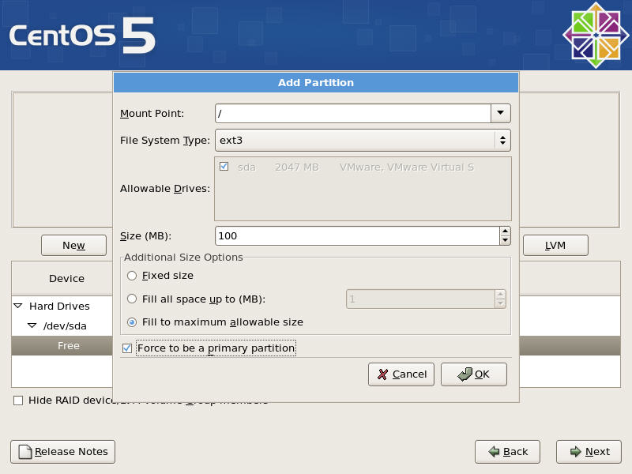Image resolution: width=632 pixels, height=474 pixels.
Task: Click the Next arrow icon
Action: click(x=576, y=451)
